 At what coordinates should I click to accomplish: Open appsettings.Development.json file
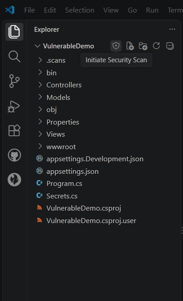[95, 159]
